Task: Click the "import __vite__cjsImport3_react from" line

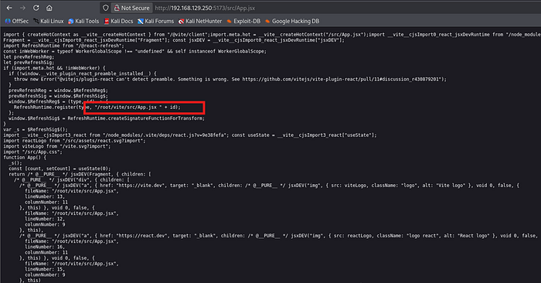Action: 190,135
